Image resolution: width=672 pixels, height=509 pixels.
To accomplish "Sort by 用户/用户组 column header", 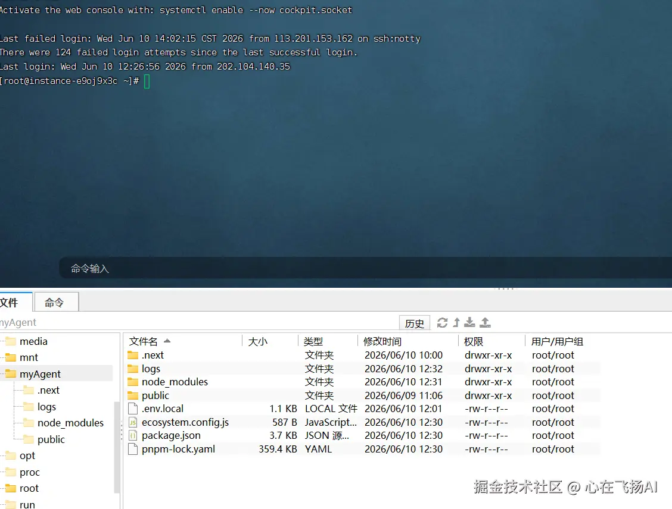I will click(562, 341).
